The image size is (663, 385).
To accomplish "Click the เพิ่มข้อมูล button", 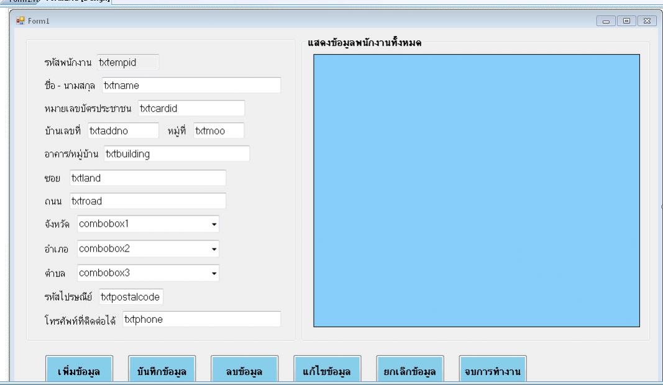I will point(79,370).
